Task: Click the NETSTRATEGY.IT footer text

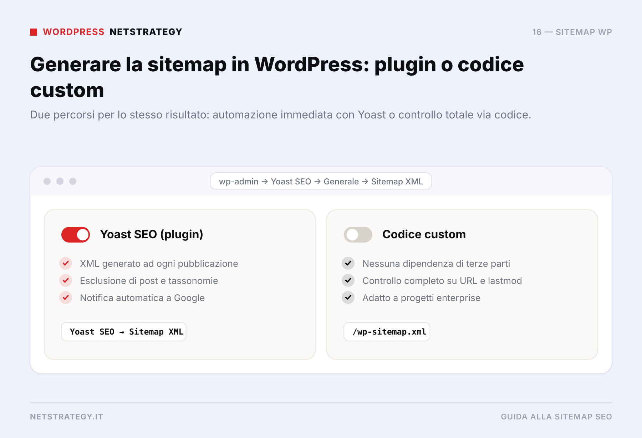Action: coord(67,417)
